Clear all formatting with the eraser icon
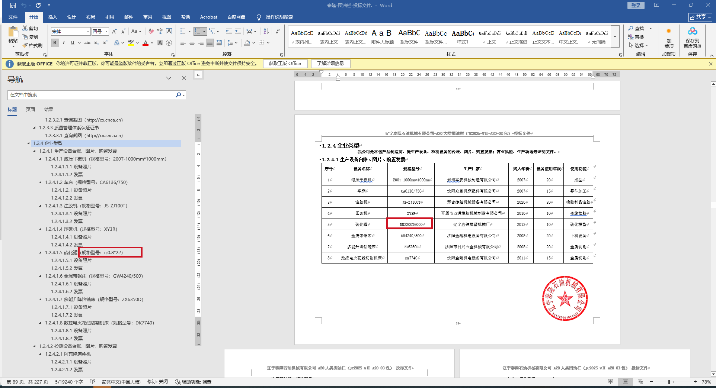Image resolution: width=716 pixels, height=388 pixels. [x=151, y=31]
